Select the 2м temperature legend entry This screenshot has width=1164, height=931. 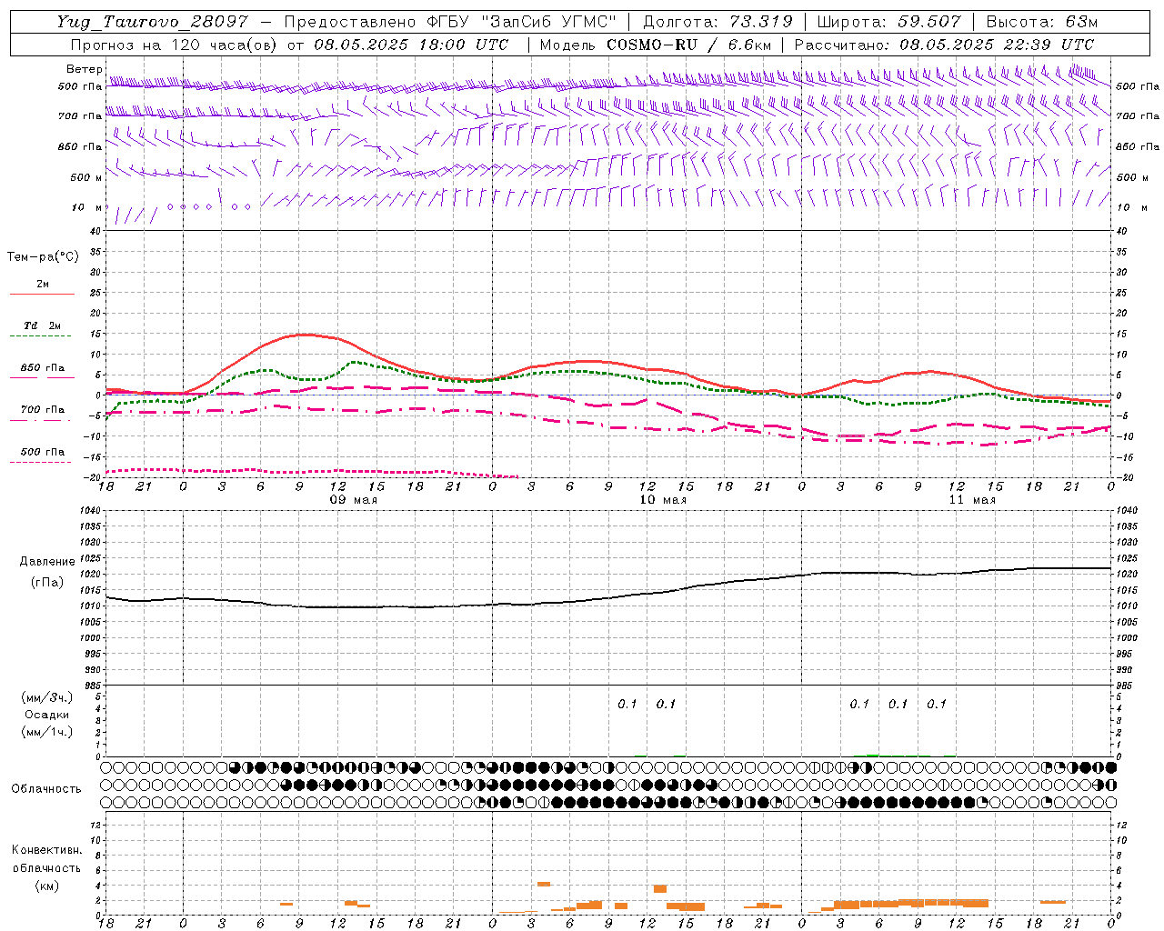[43, 284]
